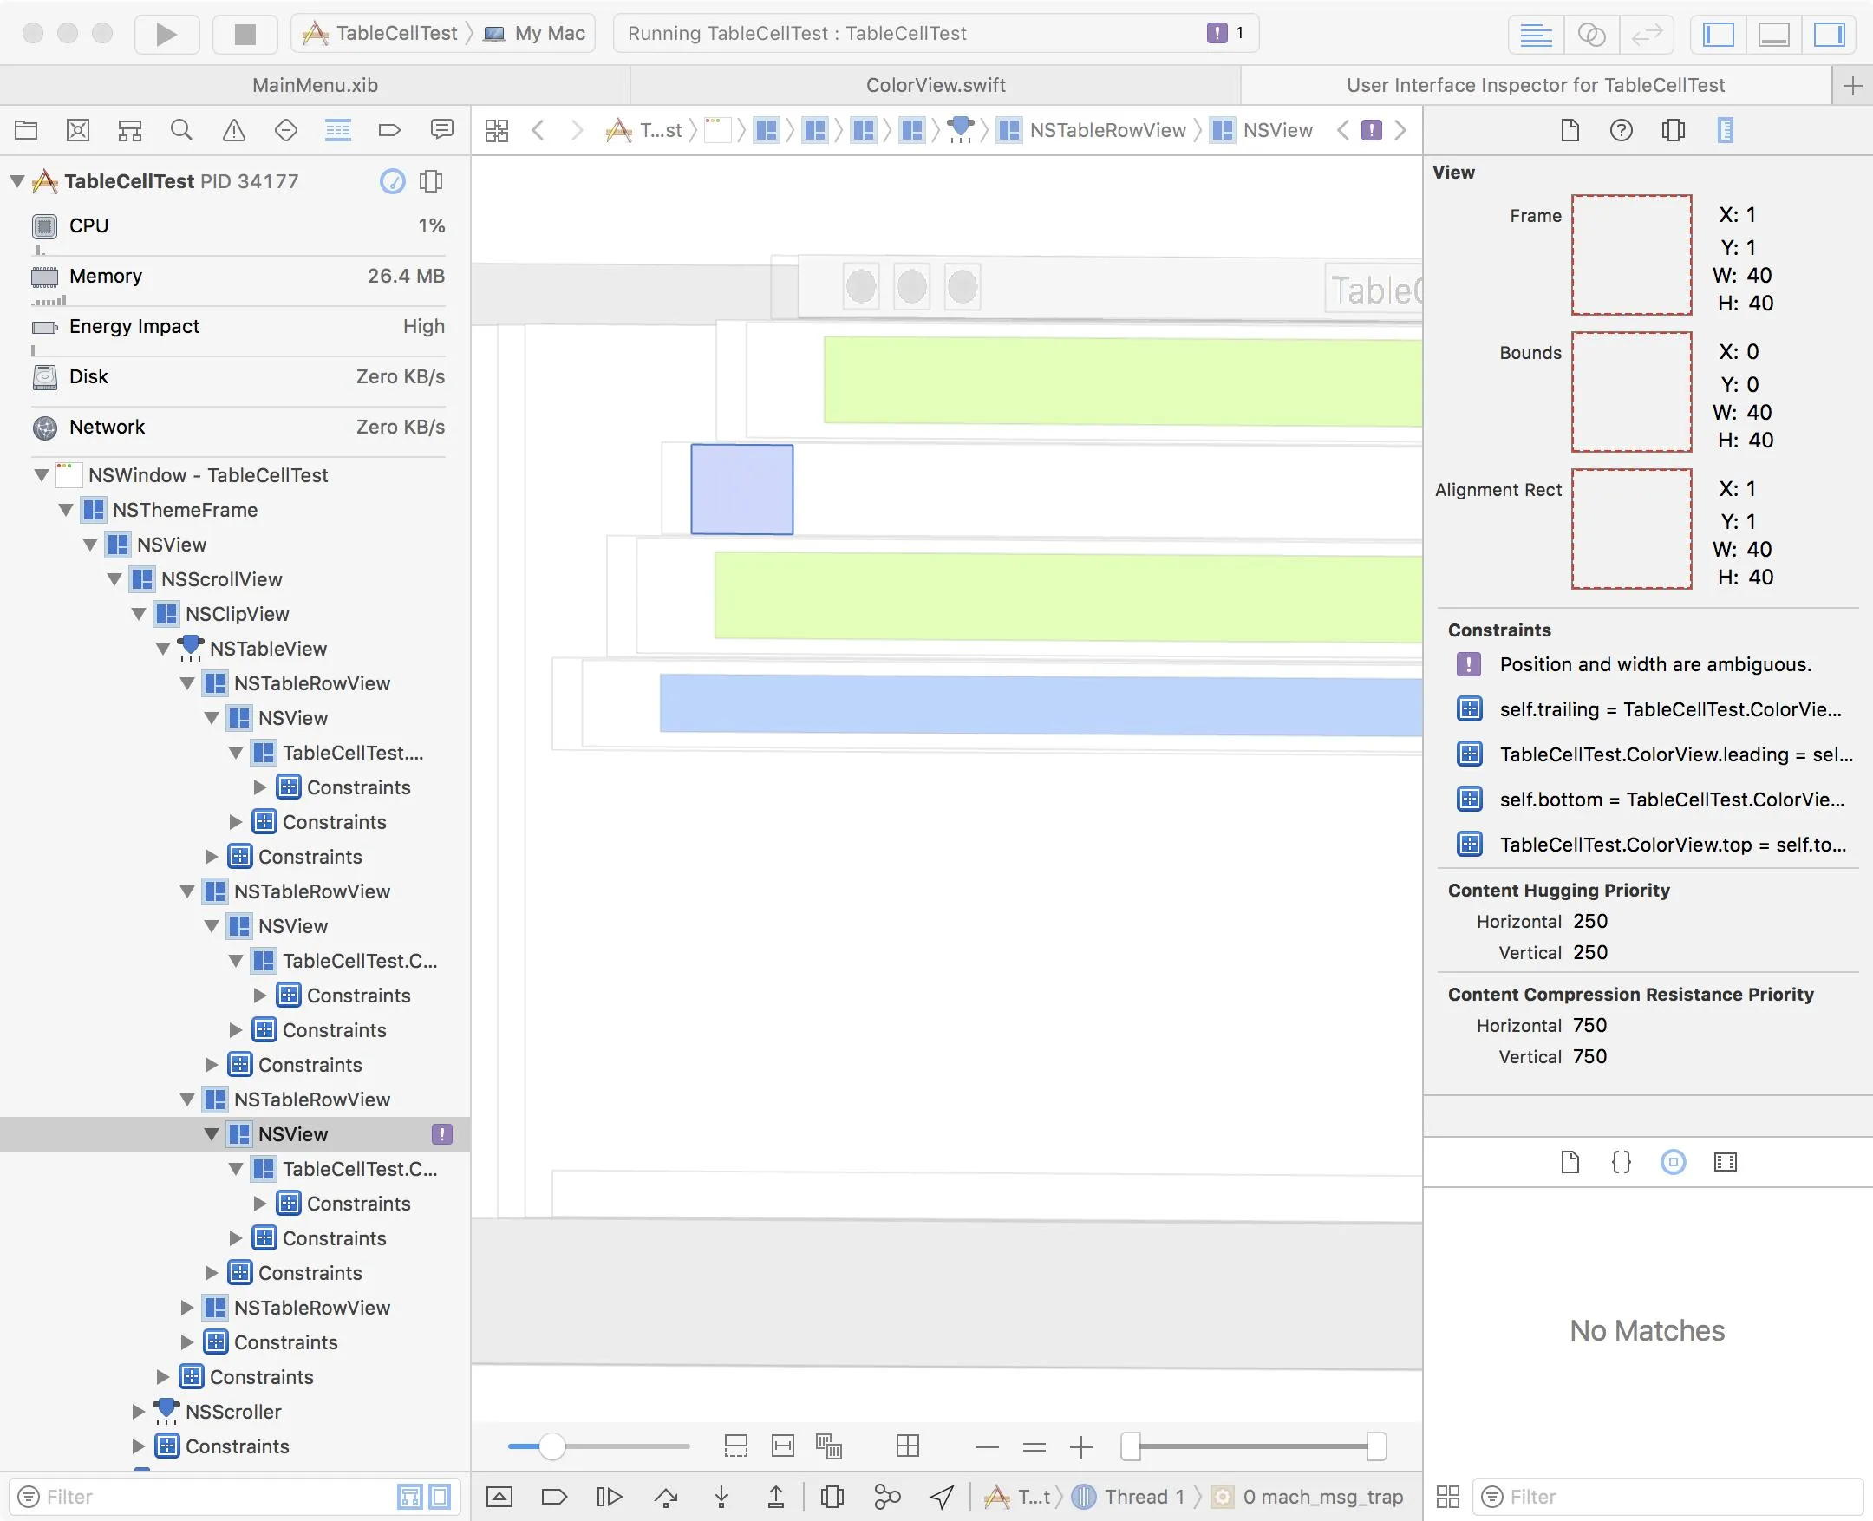Click the layer spacing slider knob
The image size is (1873, 1521).
click(551, 1446)
